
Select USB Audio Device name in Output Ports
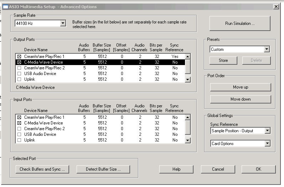click(40, 74)
